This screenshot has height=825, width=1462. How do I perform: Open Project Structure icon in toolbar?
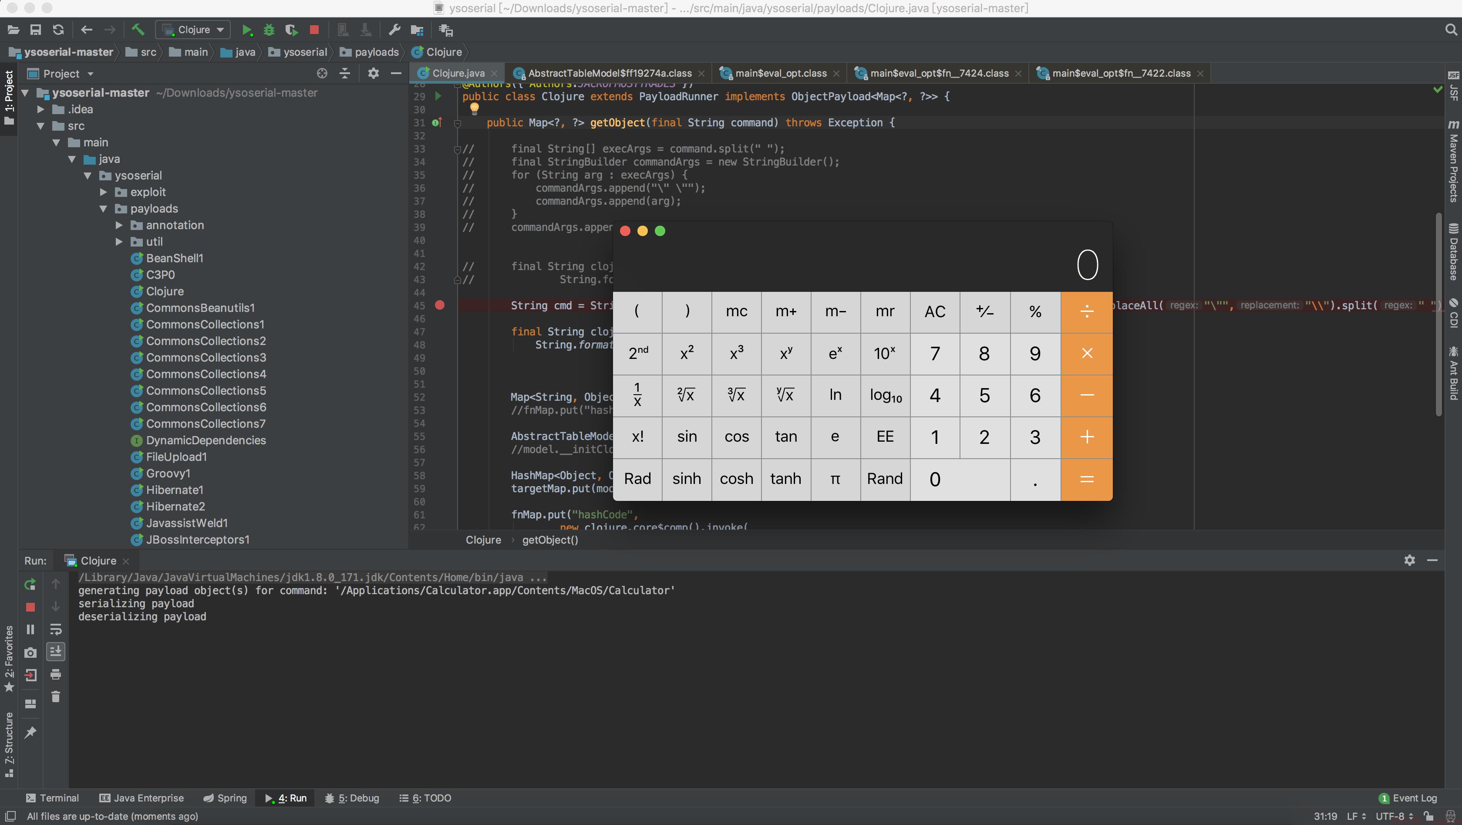417,30
